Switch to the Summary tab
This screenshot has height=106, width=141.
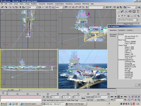click(x=113, y=30)
